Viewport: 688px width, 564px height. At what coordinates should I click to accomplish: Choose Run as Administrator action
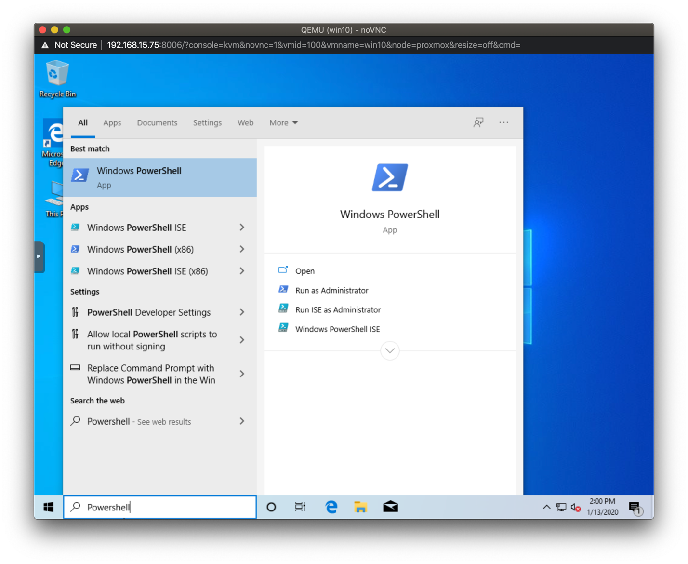(x=331, y=290)
